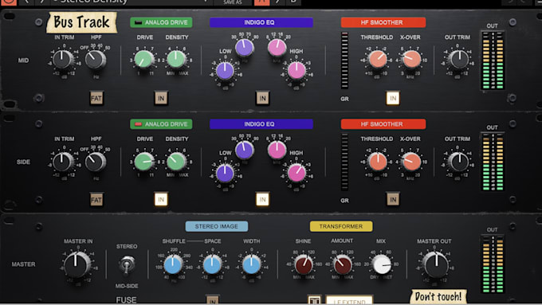The height and width of the screenshot is (305, 542).
Task: Click the Transformer AMOUNT knob
Action: pyautogui.click(x=342, y=264)
